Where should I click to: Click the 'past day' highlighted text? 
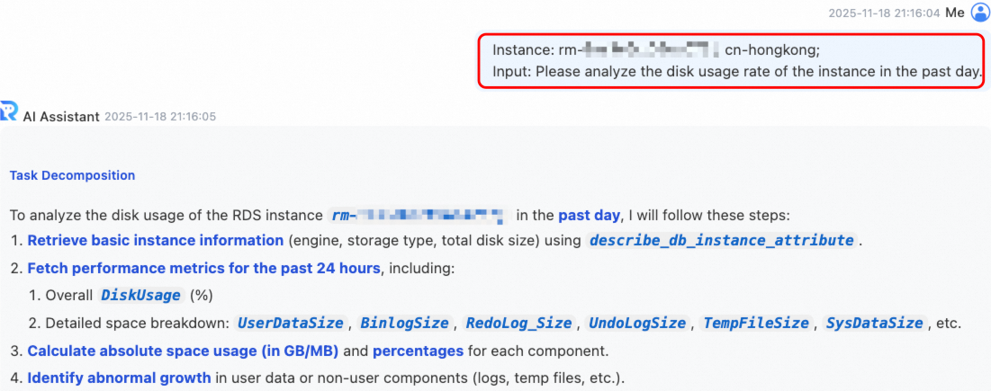589,215
